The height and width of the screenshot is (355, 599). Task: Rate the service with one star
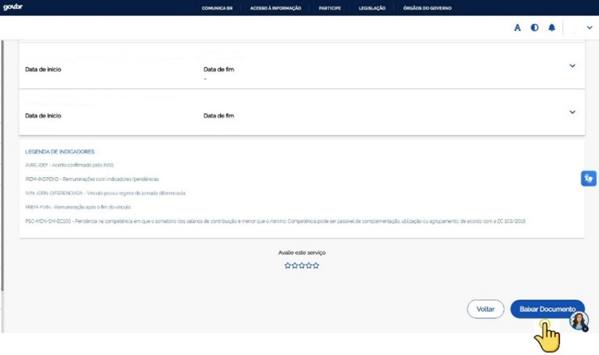click(x=287, y=265)
